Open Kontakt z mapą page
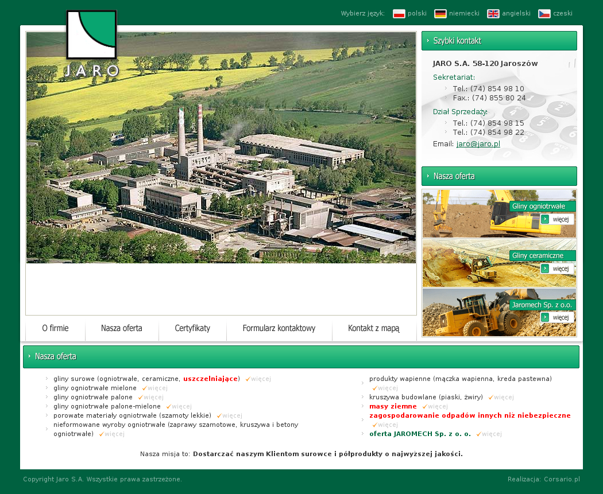Image resolution: width=603 pixels, height=494 pixels. [x=373, y=329]
